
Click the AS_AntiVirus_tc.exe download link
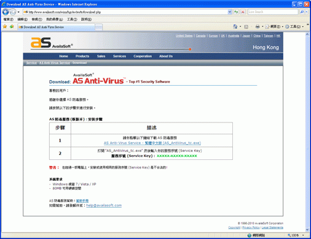pos(152,143)
